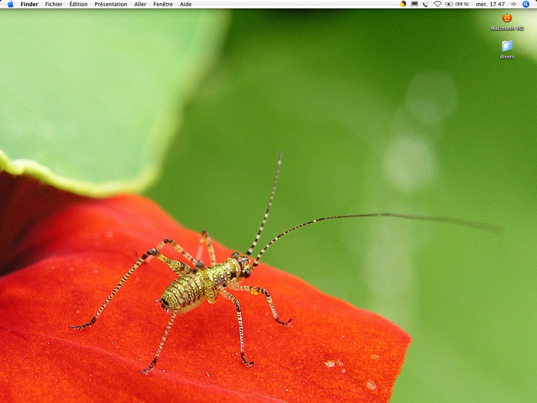Open the Édition menu
Screen dimensions: 537x403
(79, 4)
